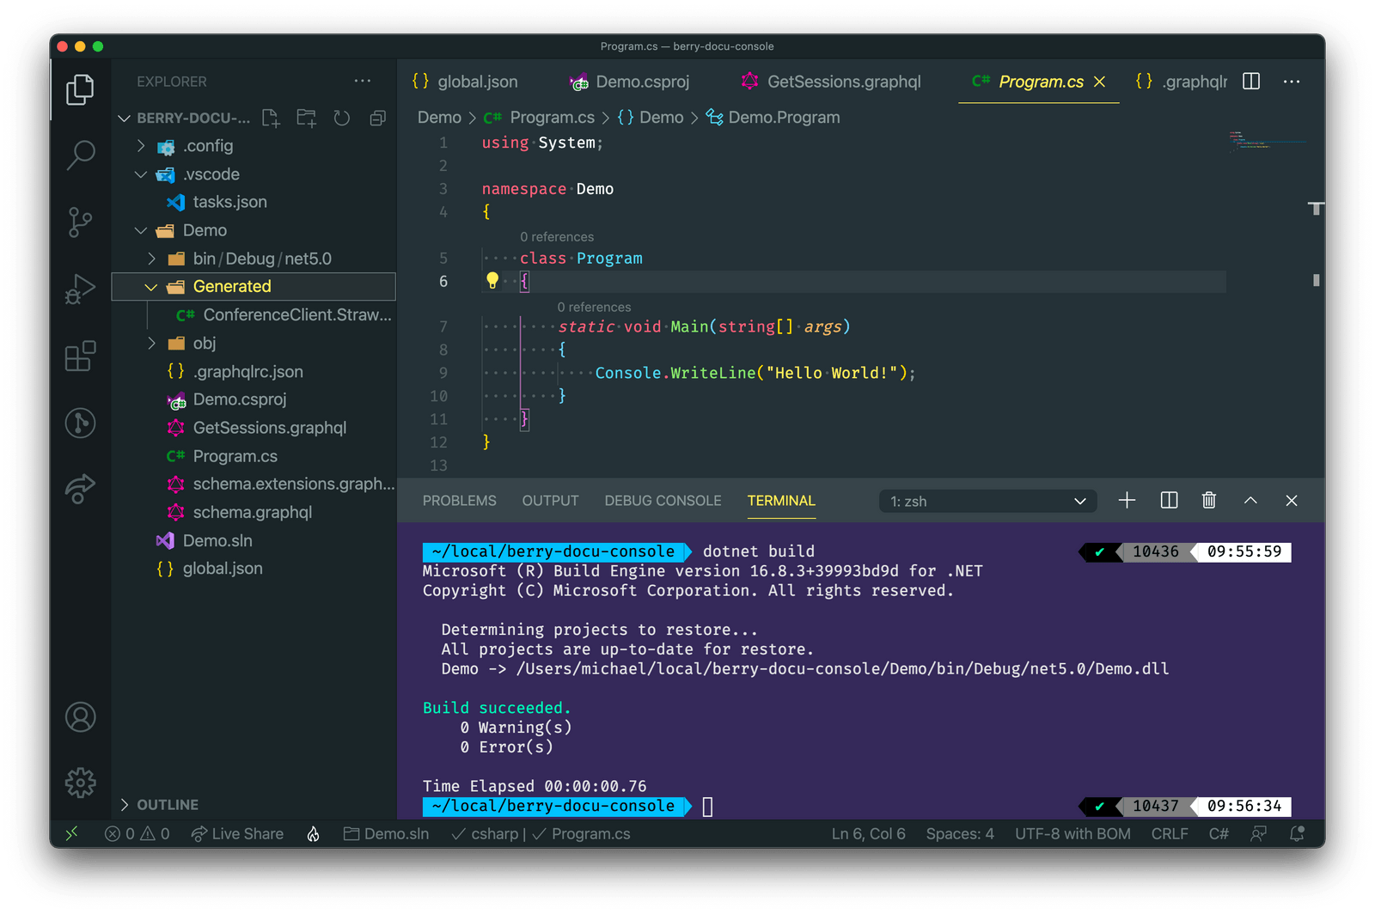Click 'UTF-8 with BOM' in status bar
This screenshot has width=1375, height=914.
[1072, 833]
